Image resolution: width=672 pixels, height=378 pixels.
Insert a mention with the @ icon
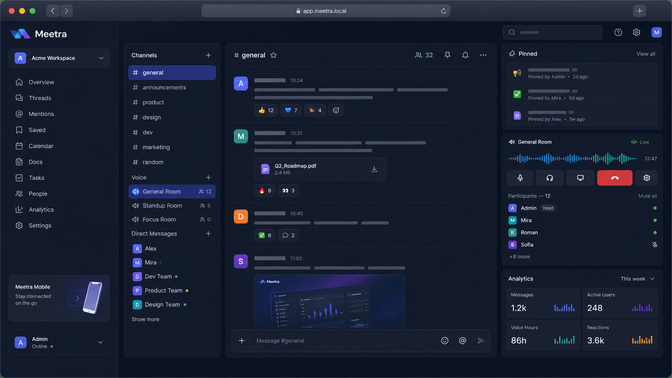click(463, 341)
